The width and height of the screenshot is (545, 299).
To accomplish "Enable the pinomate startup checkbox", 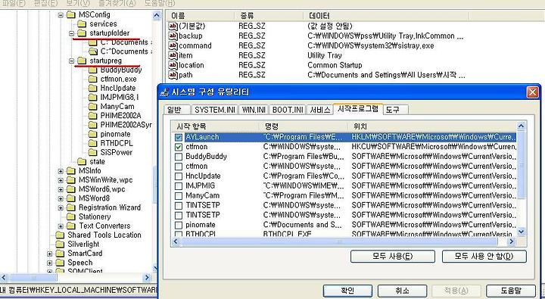I will (x=179, y=225).
